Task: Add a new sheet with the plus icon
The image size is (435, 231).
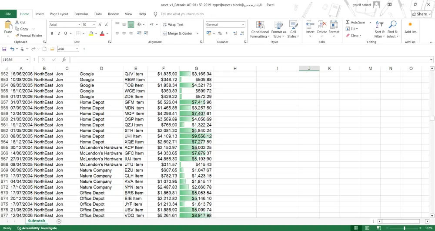Action: [x=59, y=221]
